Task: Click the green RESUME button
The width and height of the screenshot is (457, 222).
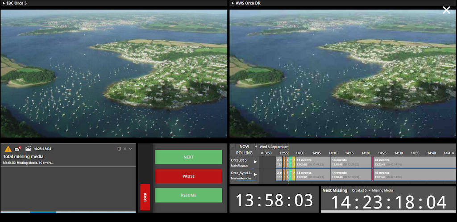Action: [189, 195]
